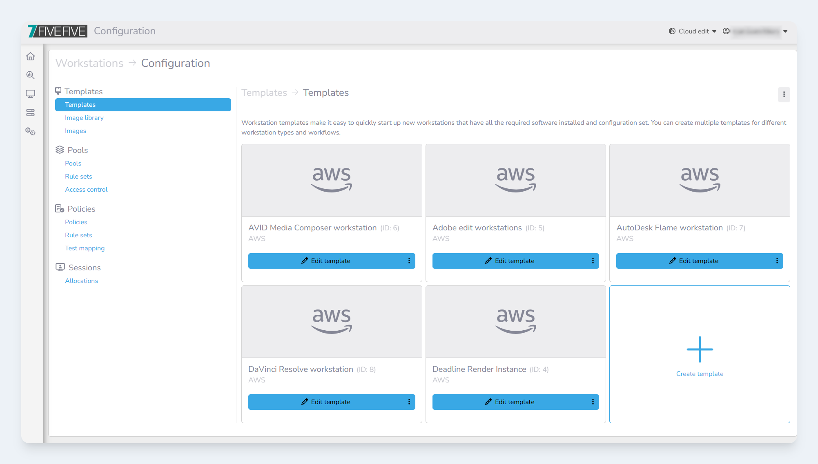Select the workstation monitor icon in sidebar
The width and height of the screenshot is (818, 464).
coord(31,94)
